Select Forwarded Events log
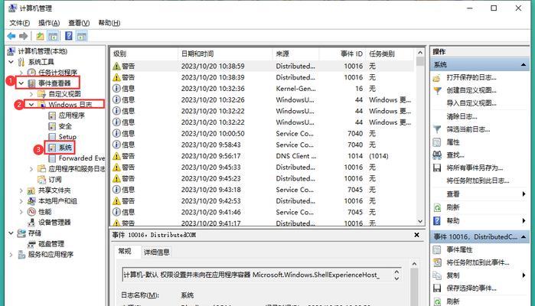The image size is (535, 306). click(82, 158)
